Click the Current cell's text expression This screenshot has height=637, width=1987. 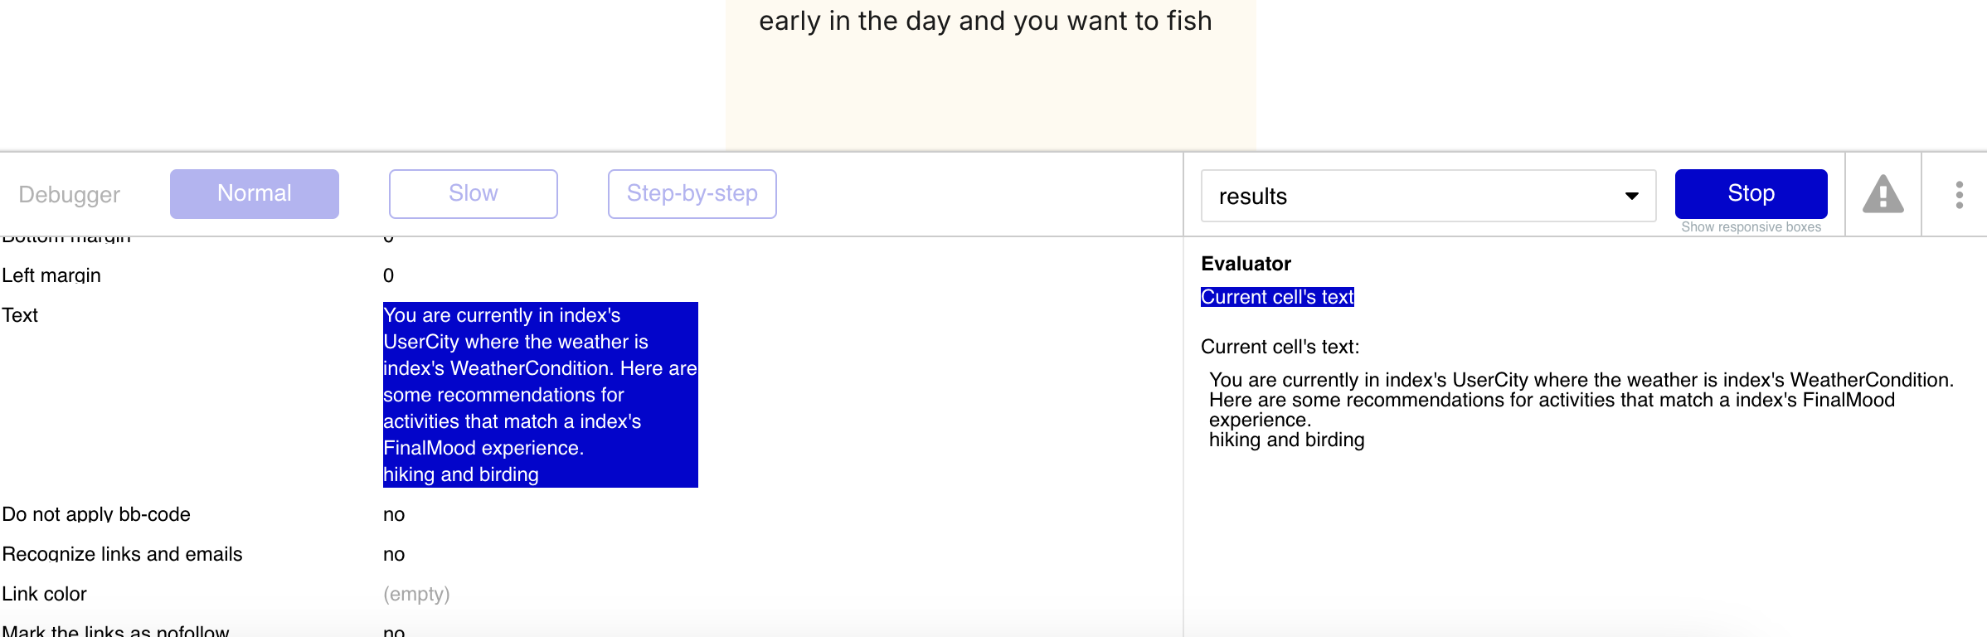tap(1277, 297)
